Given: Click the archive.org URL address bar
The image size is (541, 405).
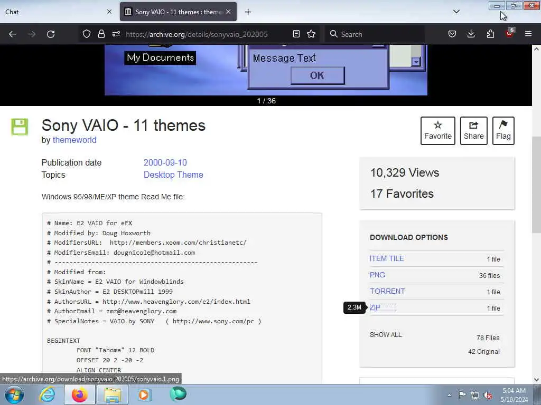Looking at the screenshot, I should [x=197, y=34].
